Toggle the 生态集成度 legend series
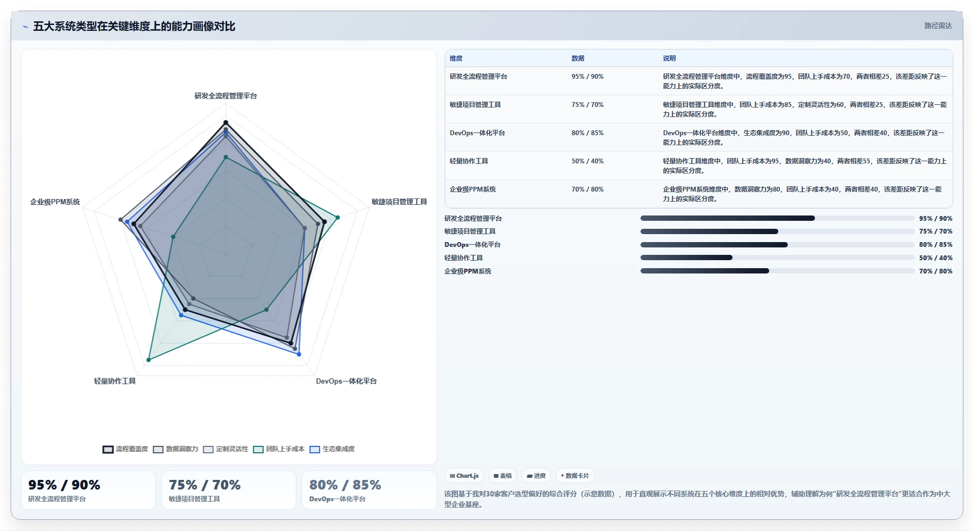Viewport: 974px width, 531px height. coord(332,449)
